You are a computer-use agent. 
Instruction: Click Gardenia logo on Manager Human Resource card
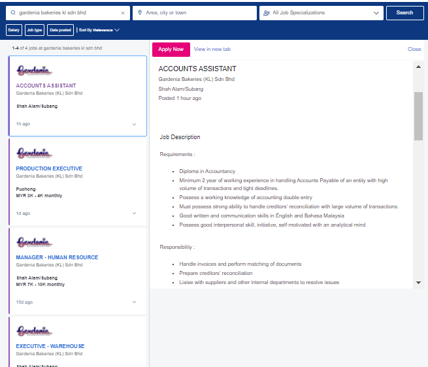click(35, 242)
